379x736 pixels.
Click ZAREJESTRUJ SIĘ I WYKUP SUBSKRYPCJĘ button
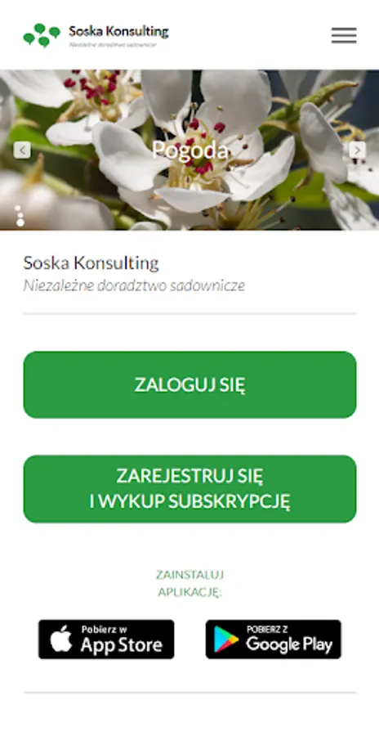[x=190, y=489]
